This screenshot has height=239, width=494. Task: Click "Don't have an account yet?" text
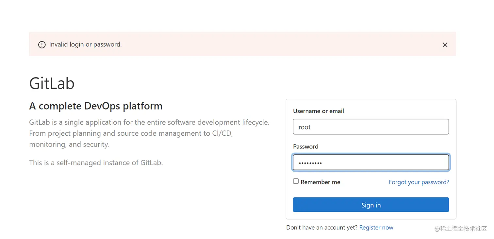tap(322, 228)
